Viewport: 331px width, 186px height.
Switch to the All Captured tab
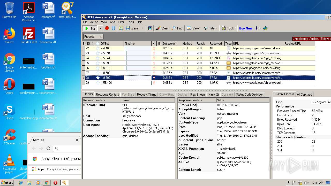(x=305, y=95)
